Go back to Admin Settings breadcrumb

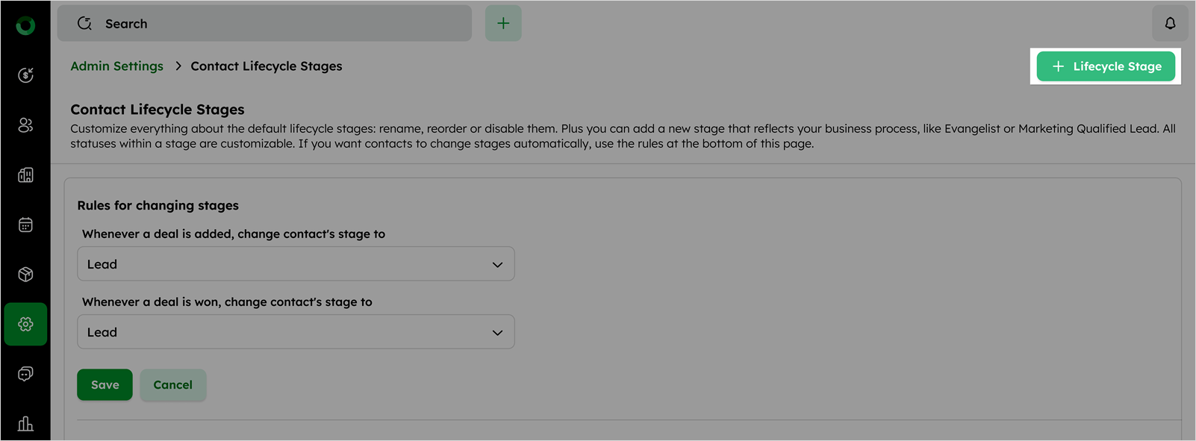(116, 66)
